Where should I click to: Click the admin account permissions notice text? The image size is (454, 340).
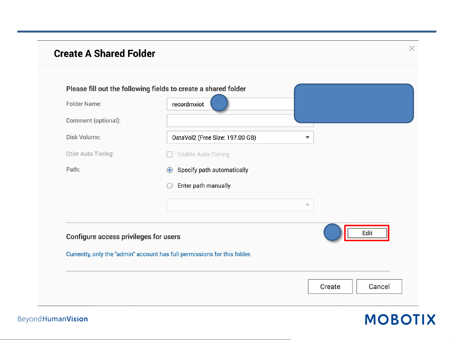click(159, 254)
